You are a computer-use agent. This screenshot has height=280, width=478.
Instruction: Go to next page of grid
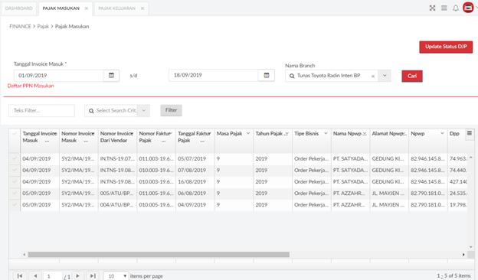[77, 275]
